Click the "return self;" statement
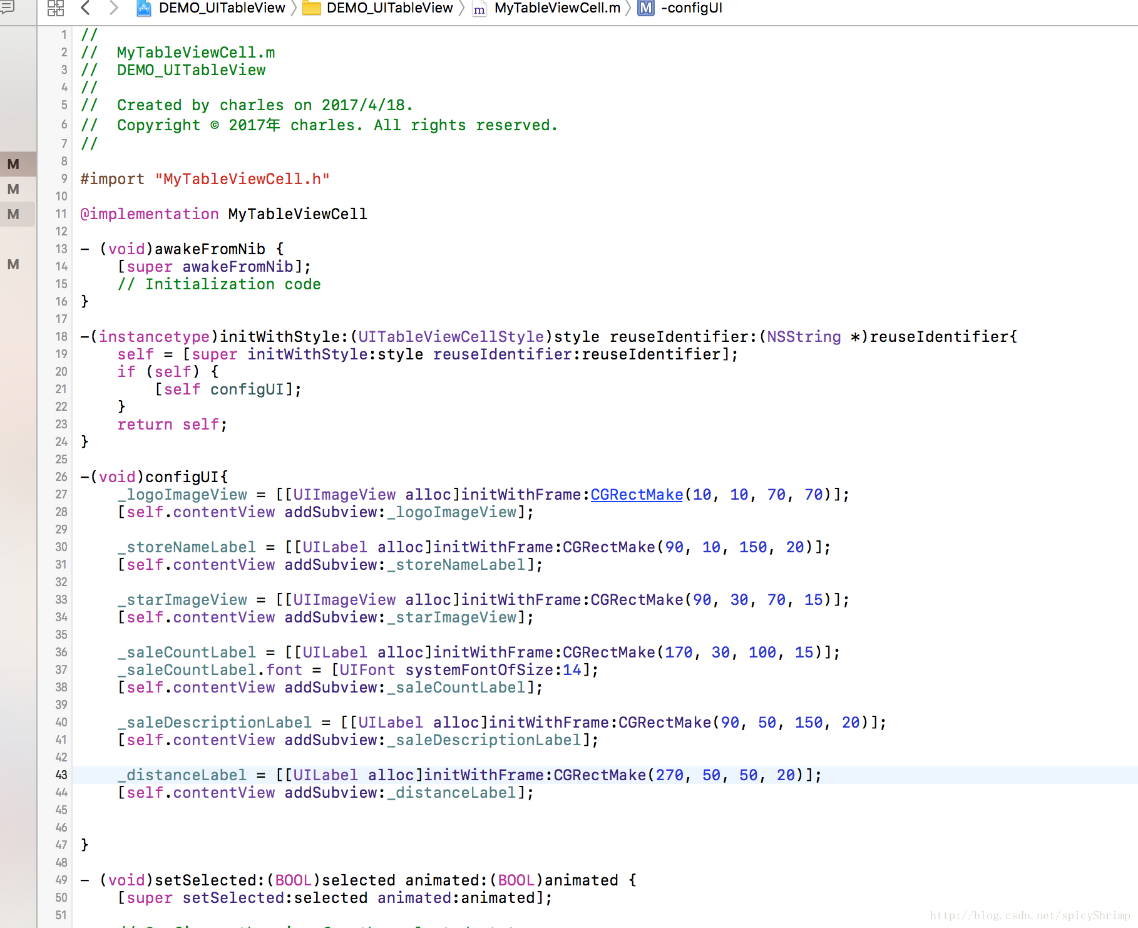 (173, 425)
